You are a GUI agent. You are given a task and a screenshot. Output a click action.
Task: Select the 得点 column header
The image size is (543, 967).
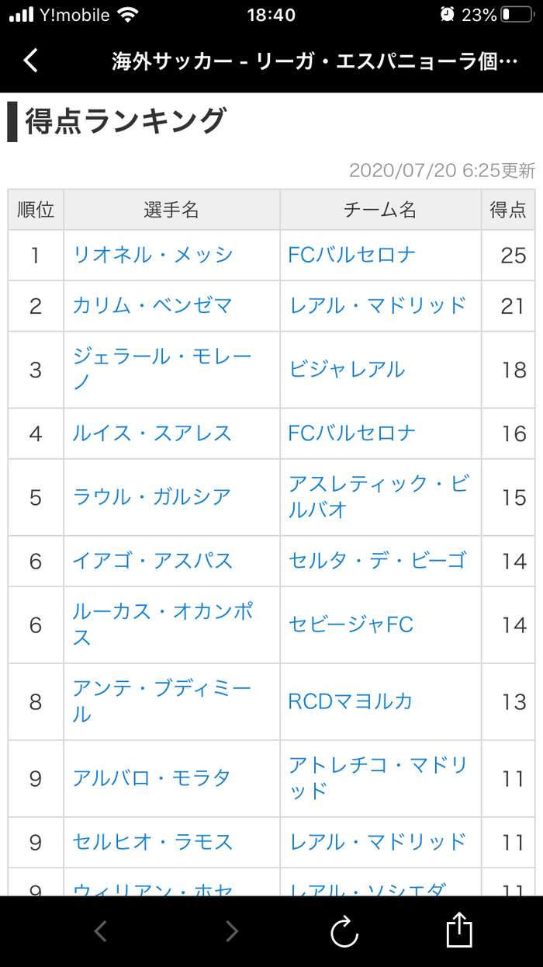[508, 210]
